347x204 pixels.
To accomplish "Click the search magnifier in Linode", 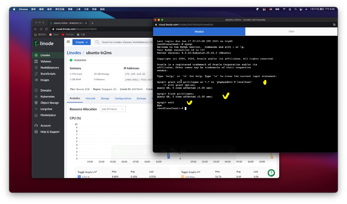I will click(x=97, y=42).
